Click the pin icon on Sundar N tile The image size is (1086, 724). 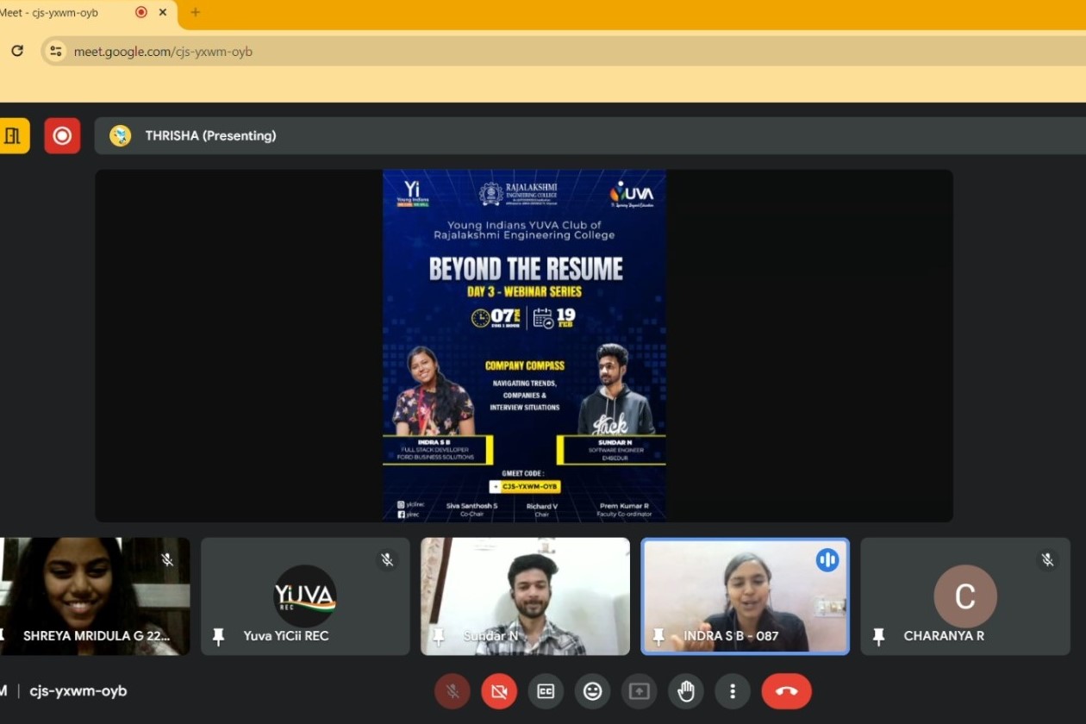(x=438, y=636)
